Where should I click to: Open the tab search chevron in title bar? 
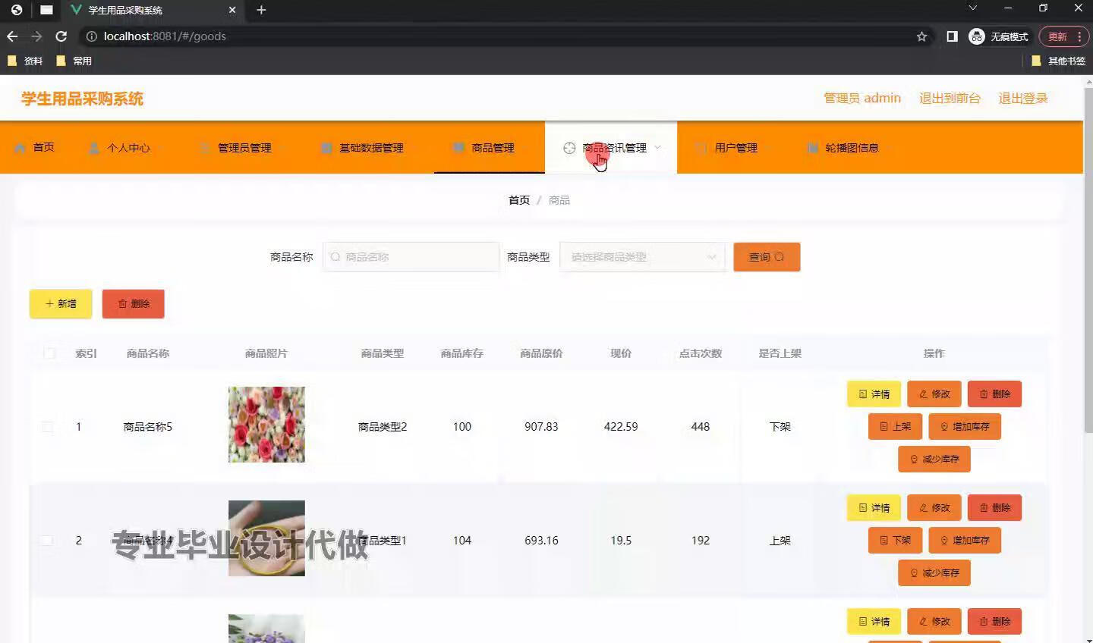pos(972,8)
